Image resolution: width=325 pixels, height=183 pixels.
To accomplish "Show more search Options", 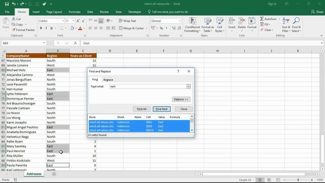I will [x=181, y=99].
